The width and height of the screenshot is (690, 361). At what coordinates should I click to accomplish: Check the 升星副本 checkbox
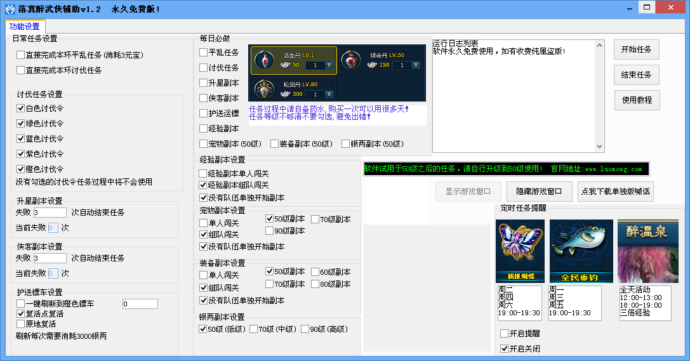(203, 82)
